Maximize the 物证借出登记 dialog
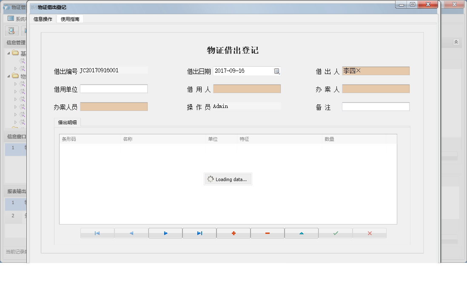The height and width of the screenshot is (287, 467). (413, 5)
